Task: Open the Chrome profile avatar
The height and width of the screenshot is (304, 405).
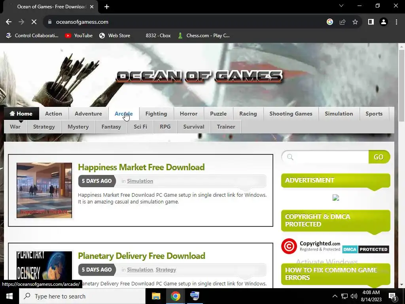Action: click(384, 22)
